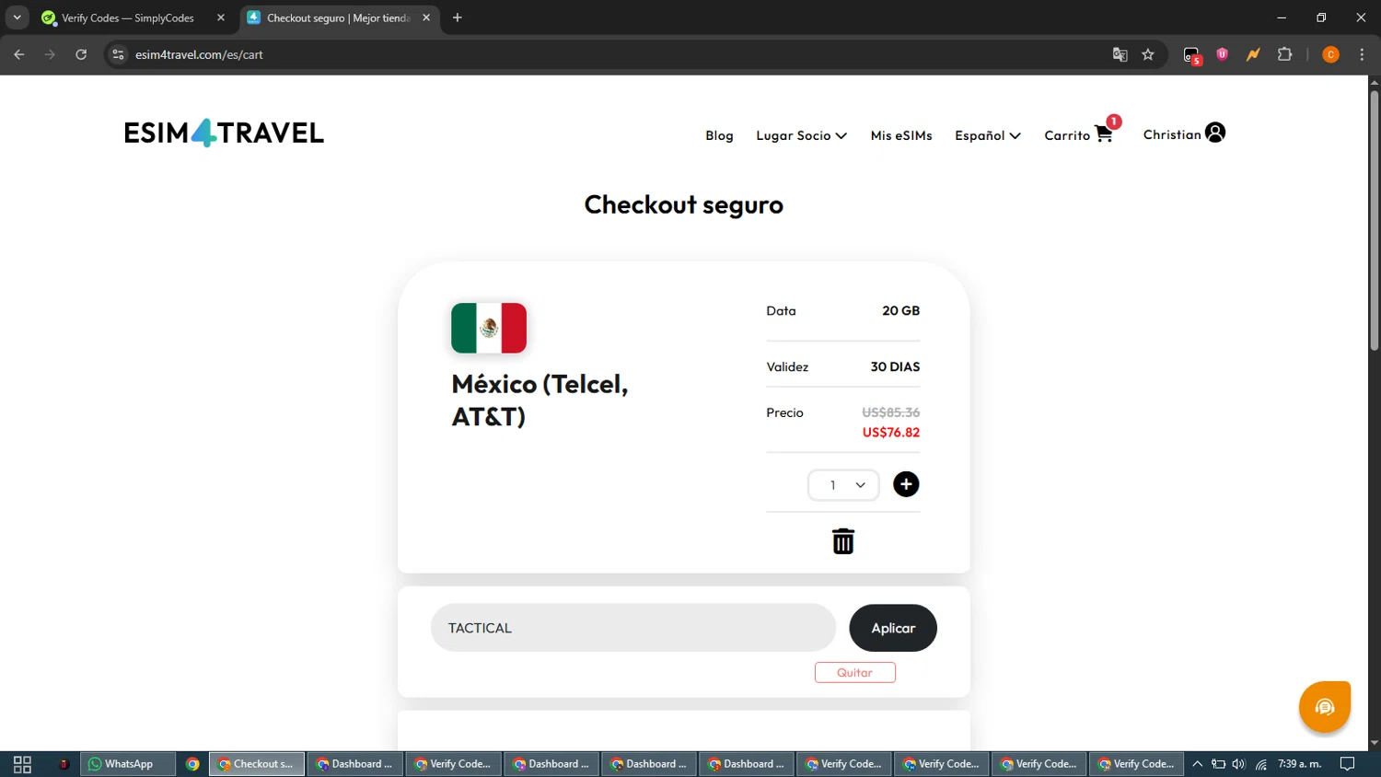Click the browser forward arrow

point(50,54)
